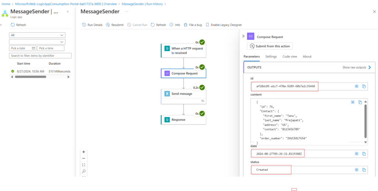Image resolution: width=378 pixels, height=191 pixels.
Task: Refresh the run view in the toolbar
Action: point(158,25)
